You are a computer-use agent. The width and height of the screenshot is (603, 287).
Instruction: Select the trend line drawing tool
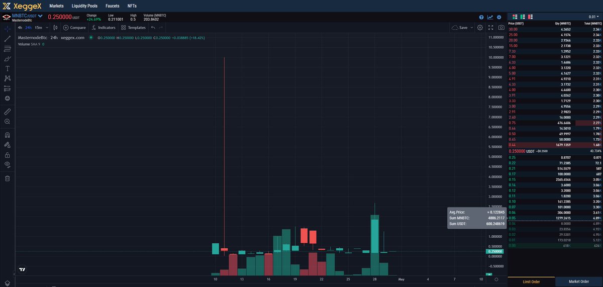click(7, 38)
